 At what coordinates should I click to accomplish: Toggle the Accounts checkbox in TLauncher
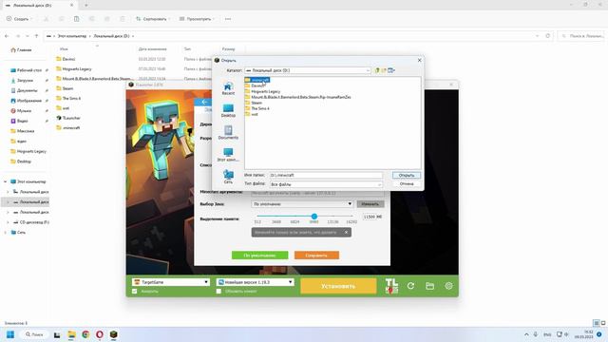tap(135, 292)
